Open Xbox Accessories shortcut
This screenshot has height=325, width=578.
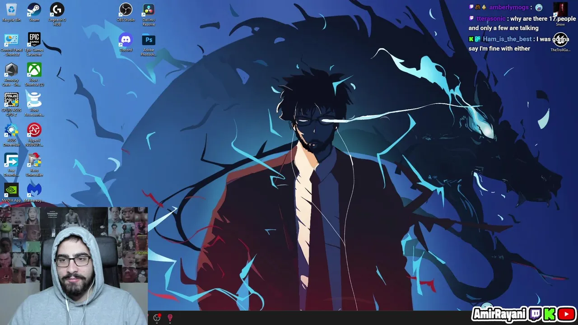pos(34,105)
